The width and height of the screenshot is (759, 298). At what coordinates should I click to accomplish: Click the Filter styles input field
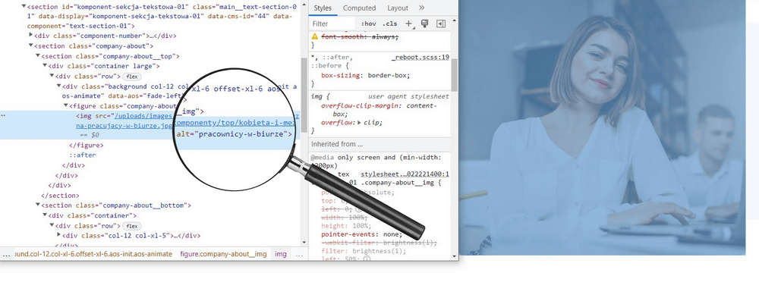(332, 24)
